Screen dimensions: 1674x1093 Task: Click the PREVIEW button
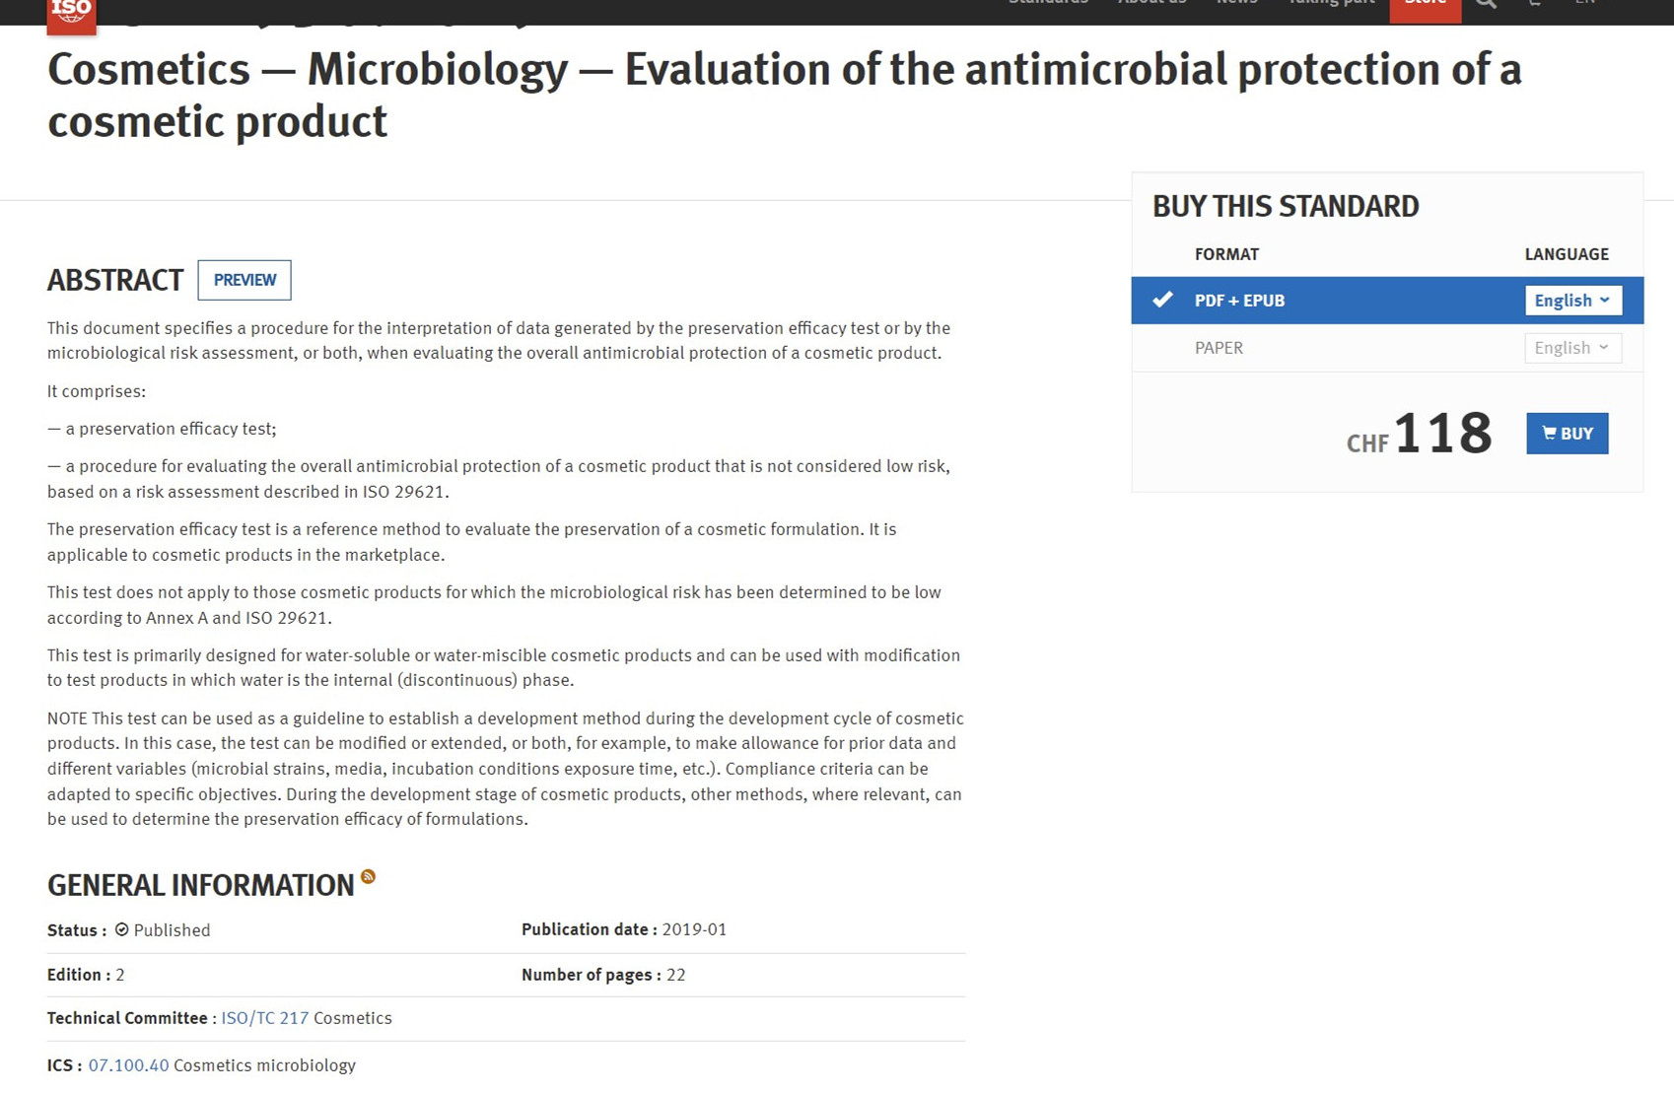244,280
